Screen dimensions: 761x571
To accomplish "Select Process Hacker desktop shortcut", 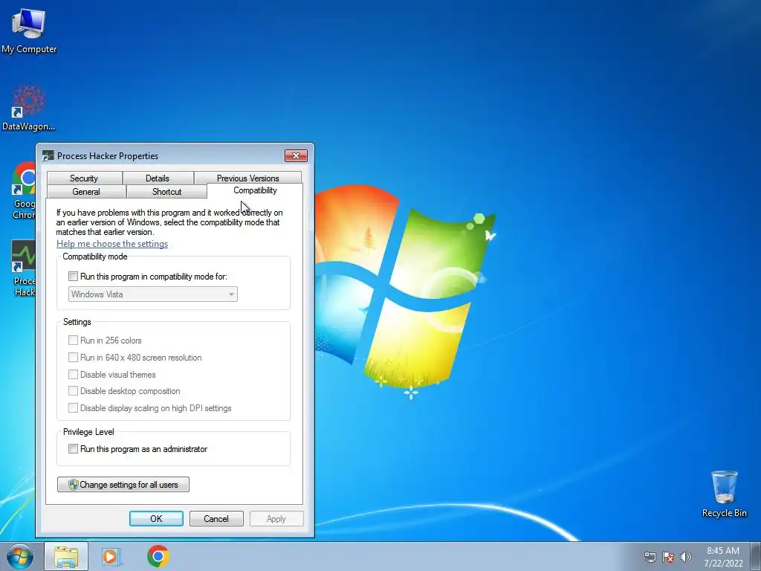I will (x=23, y=268).
